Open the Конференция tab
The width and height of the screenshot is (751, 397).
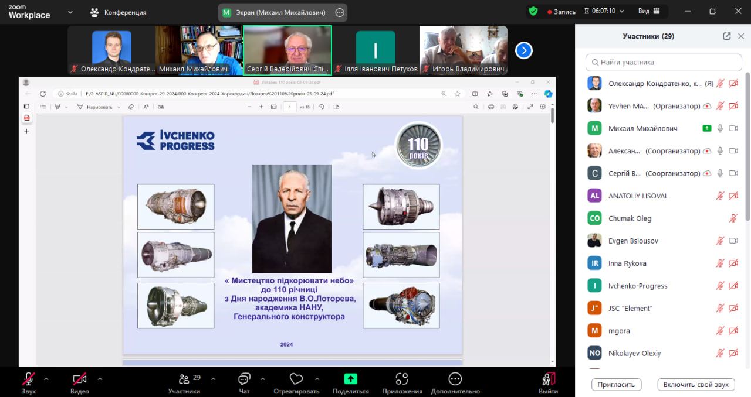[x=118, y=12]
